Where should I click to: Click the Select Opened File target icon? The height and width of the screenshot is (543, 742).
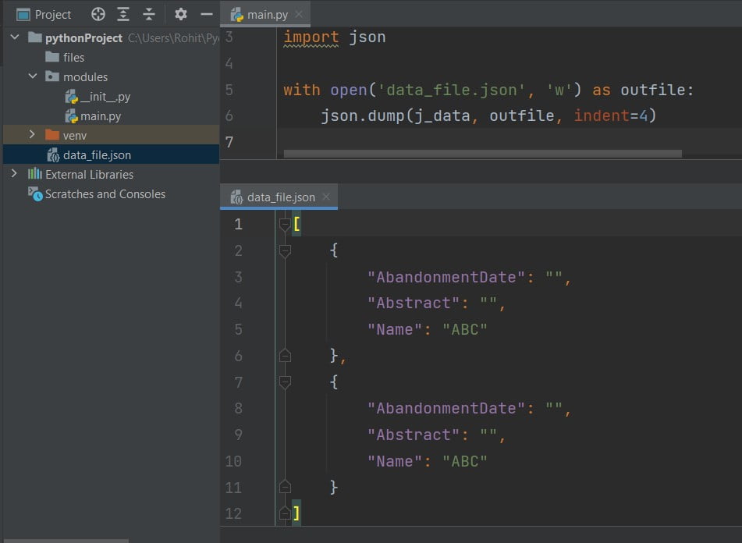point(97,14)
